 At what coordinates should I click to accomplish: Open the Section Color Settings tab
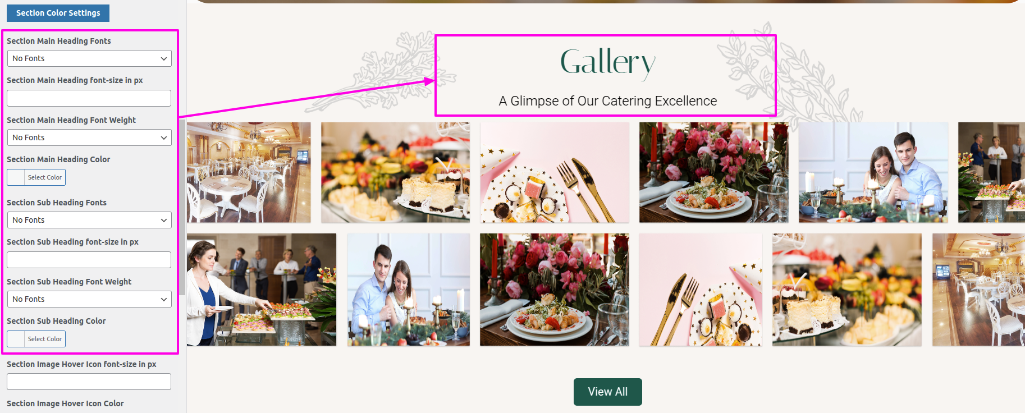58,13
